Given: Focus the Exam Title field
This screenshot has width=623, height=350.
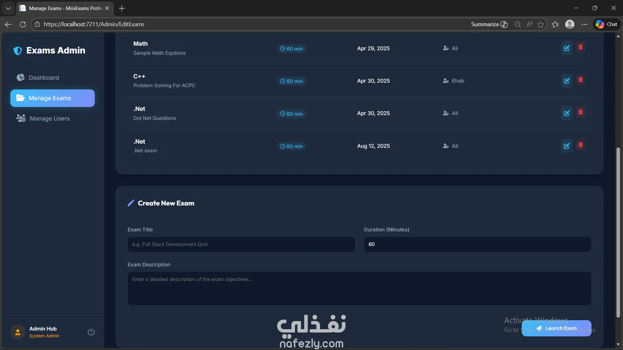Looking at the screenshot, I should tap(241, 244).
